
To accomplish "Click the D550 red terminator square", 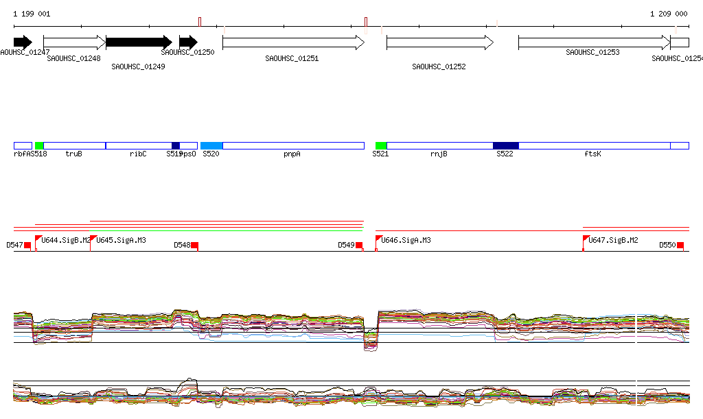I will [x=680, y=245].
